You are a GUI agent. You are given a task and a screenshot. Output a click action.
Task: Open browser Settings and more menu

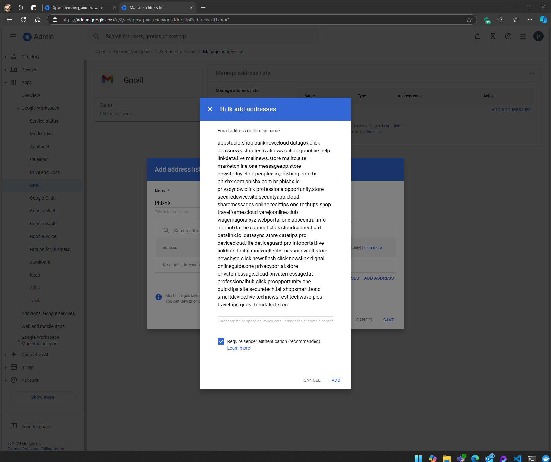pos(530,20)
